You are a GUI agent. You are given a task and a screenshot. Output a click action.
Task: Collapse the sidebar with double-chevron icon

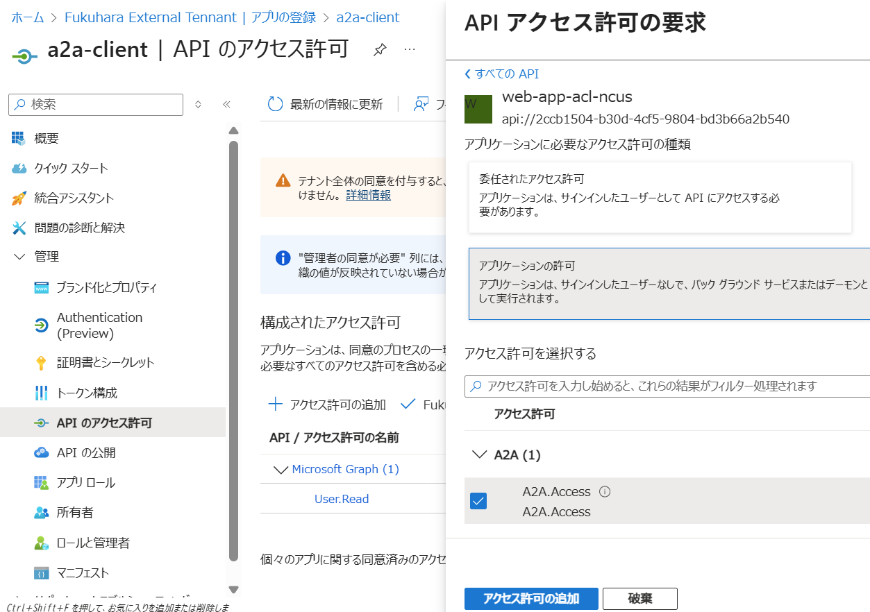click(226, 105)
